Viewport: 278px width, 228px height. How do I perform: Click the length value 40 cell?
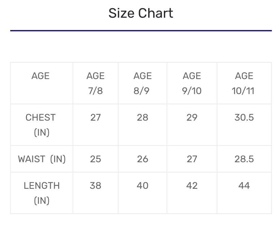pos(142,186)
